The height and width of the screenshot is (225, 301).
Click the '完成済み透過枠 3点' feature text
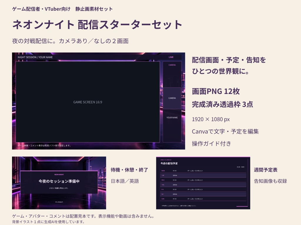pos(223,104)
